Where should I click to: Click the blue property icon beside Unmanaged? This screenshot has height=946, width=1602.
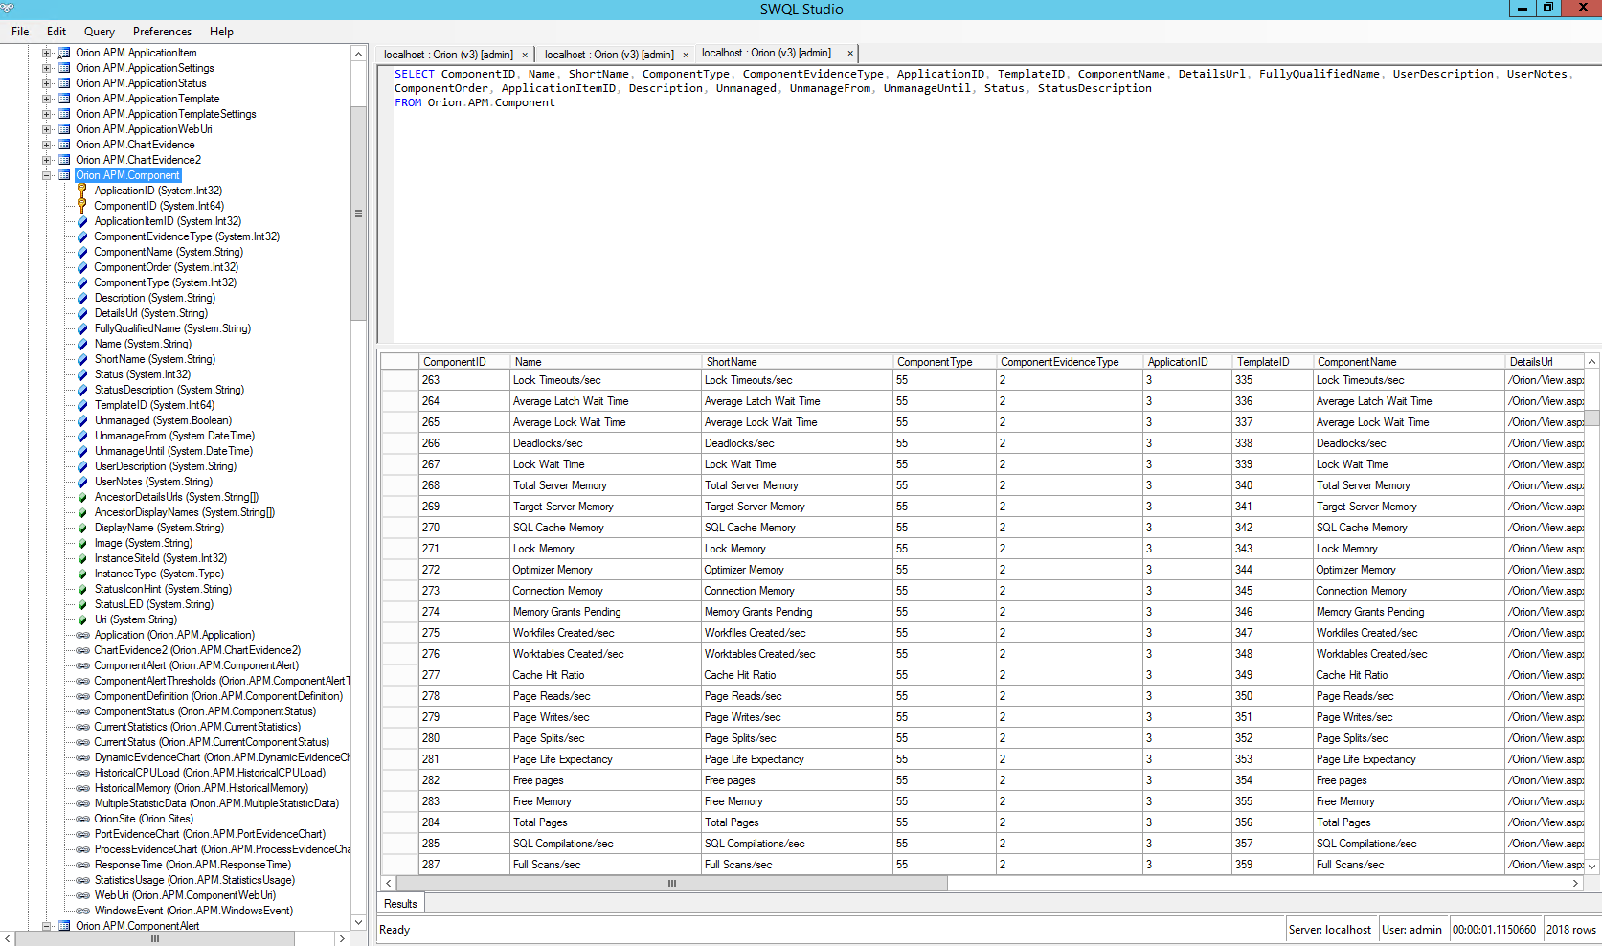(x=82, y=420)
